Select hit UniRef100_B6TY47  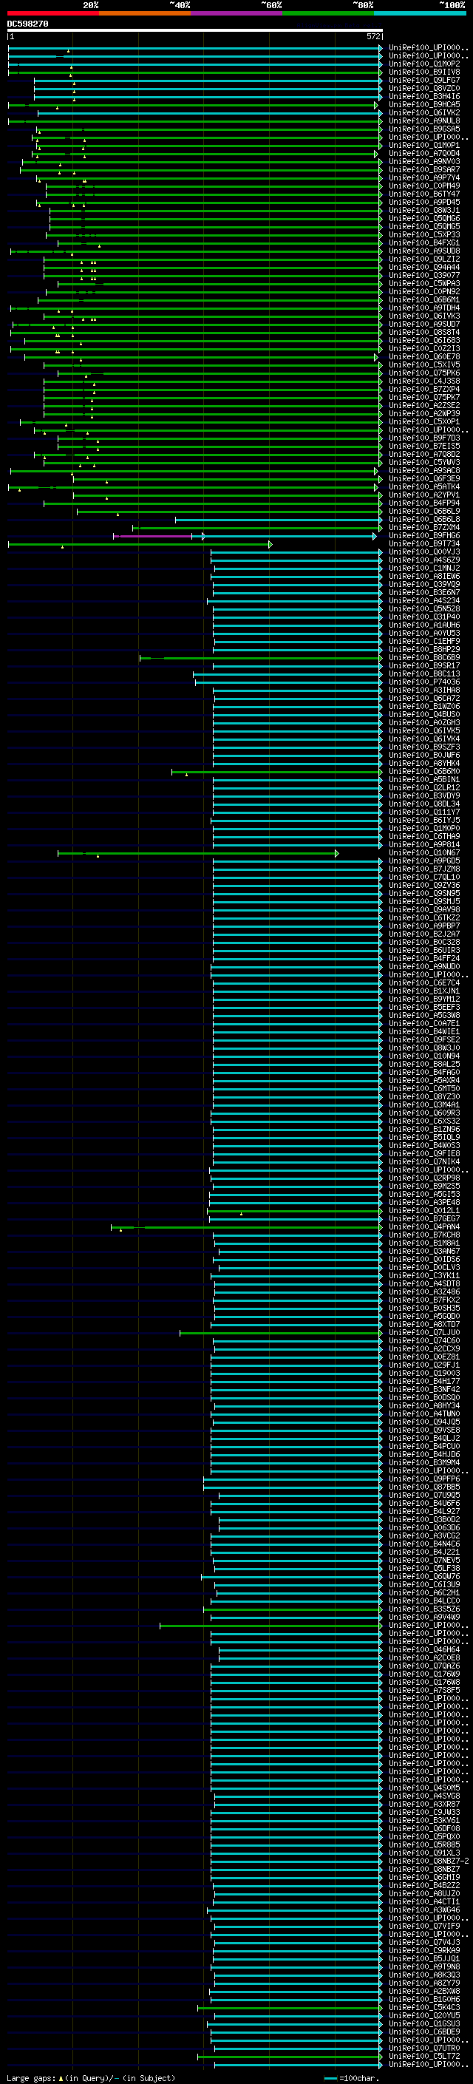click(x=424, y=194)
